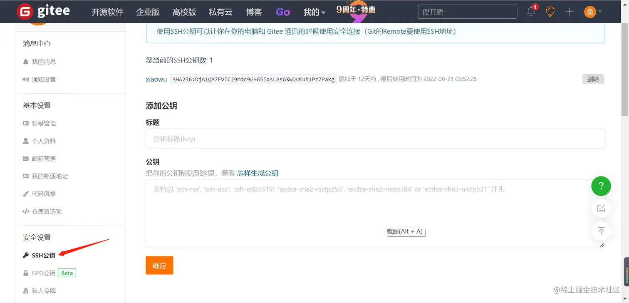
Task: Click the 确定 submit button
Action: [x=159, y=265]
